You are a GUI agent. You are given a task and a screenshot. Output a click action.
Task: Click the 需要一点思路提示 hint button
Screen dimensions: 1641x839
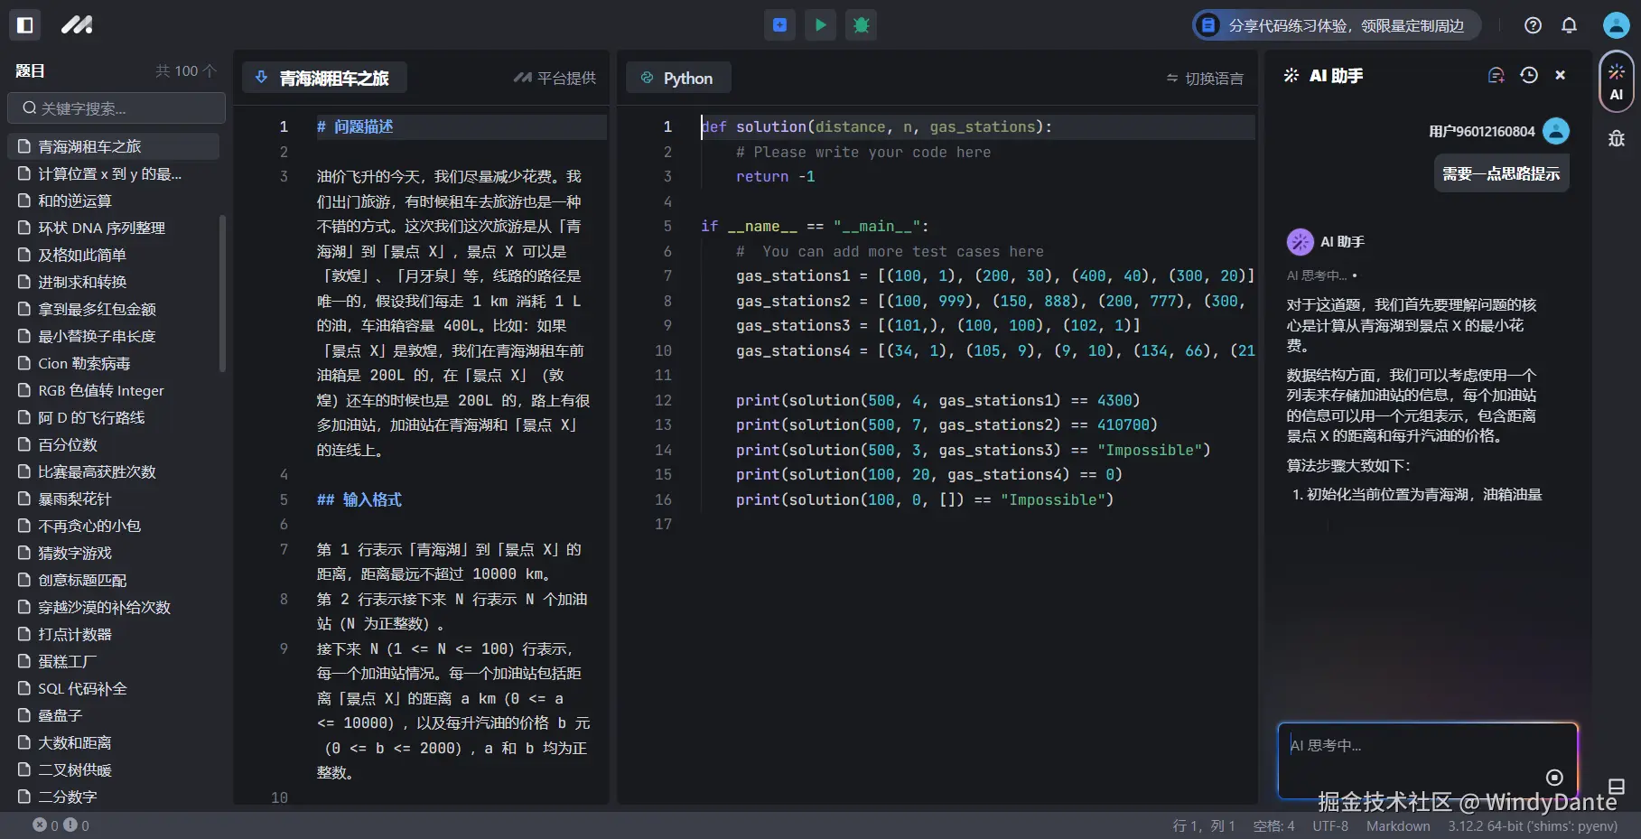point(1500,172)
